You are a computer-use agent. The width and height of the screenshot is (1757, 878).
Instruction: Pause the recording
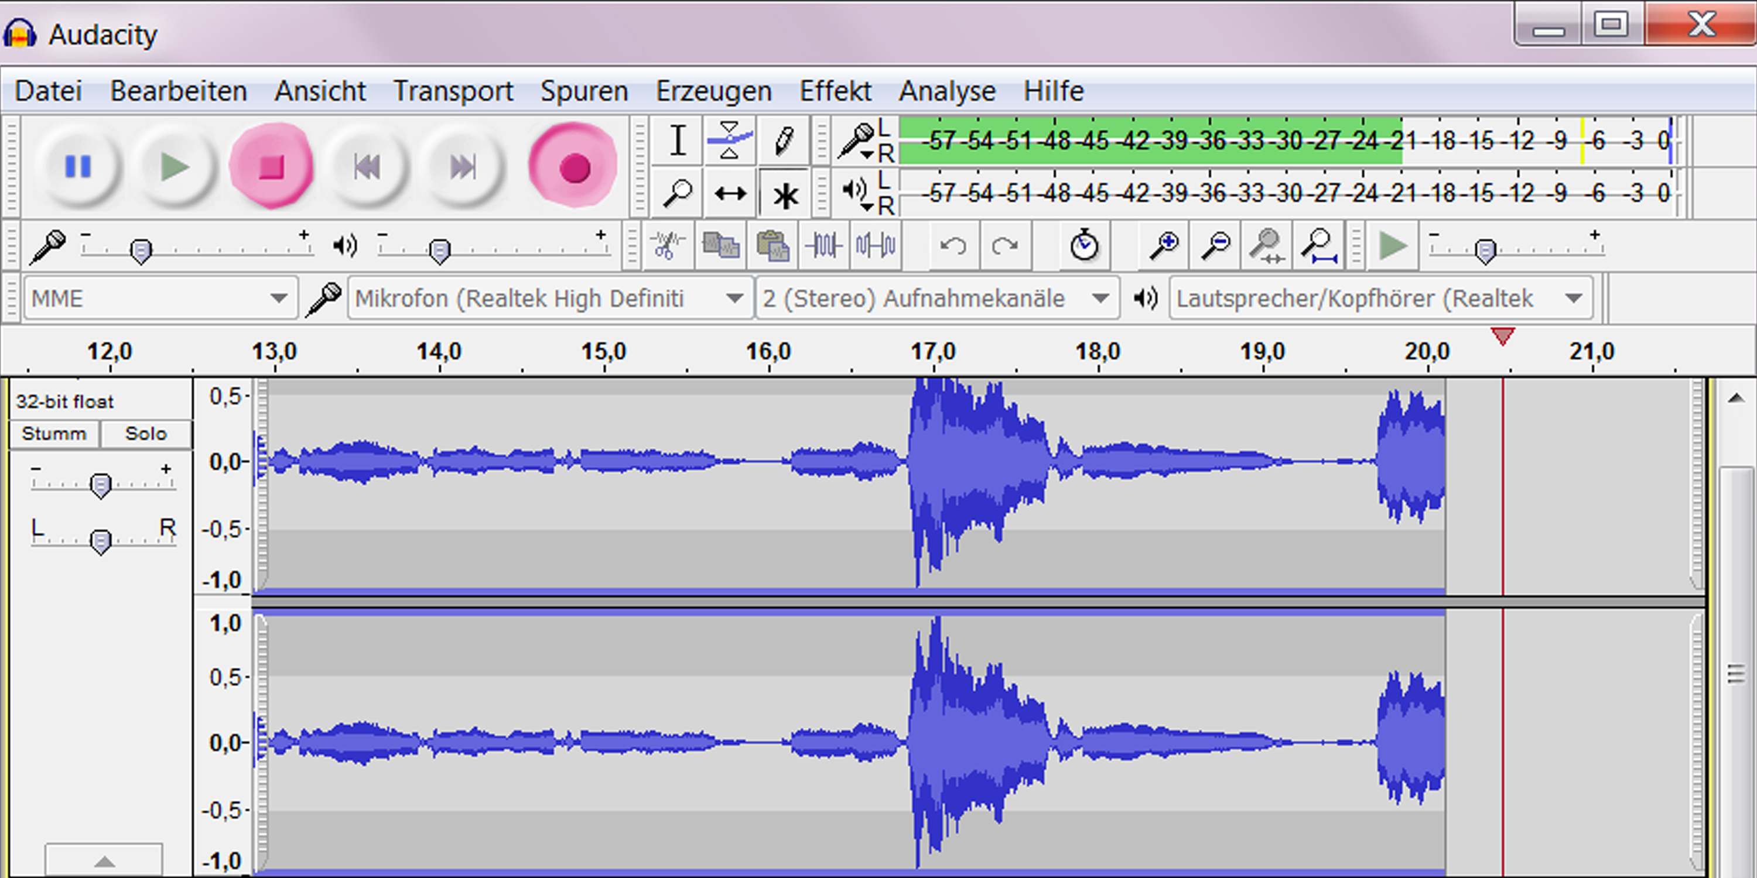pyautogui.click(x=77, y=167)
